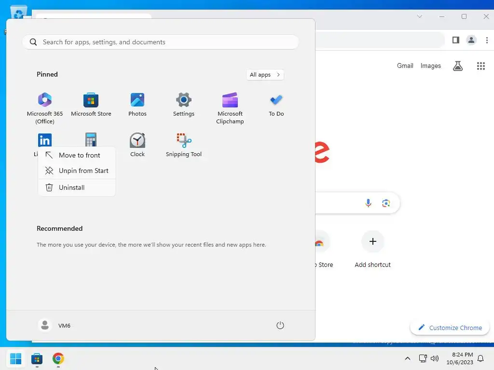Open the notifications bell

[481, 358]
